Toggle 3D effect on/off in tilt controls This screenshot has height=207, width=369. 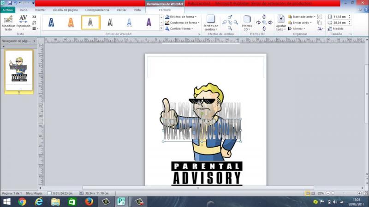pyautogui.click(x=264, y=22)
